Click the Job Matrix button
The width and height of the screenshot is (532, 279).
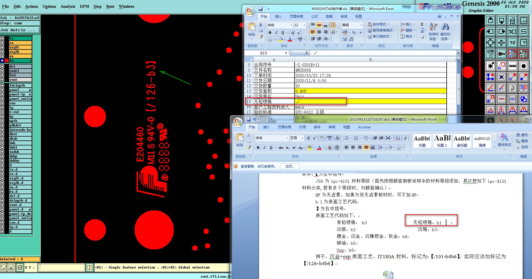pyautogui.click(x=19, y=30)
